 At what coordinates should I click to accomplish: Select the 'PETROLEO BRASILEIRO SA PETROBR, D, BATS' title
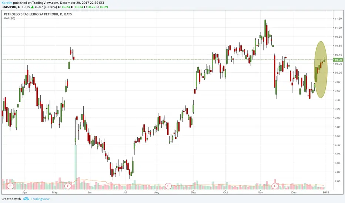tap(38, 14)
